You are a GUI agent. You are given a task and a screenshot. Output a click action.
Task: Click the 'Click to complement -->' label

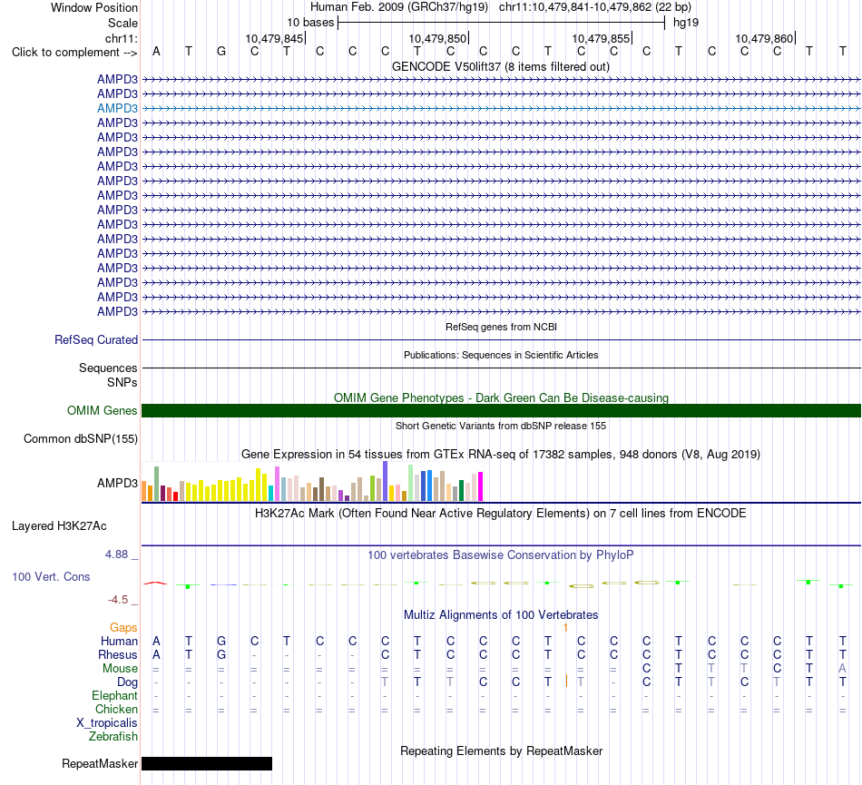point(74,53)
